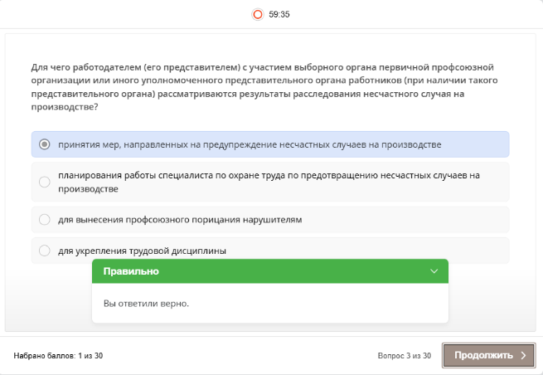
Task: Click the red timer circle icon
Action: (x=257, y=15)
